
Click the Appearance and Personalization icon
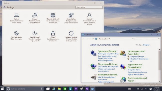123,67
